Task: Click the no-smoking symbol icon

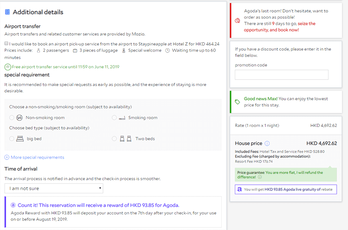Action: point(20,117)
